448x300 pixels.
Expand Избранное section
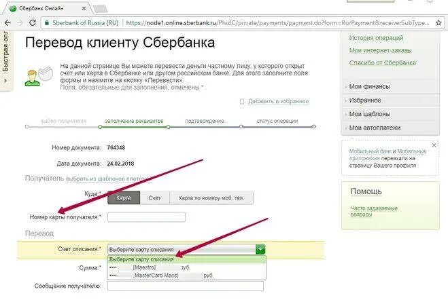pyautogui.click(x=365, y=100)
